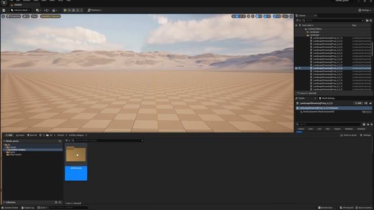Open the Content Browser filter dropdown
374x210 pixels.
[x=68, y=141]
